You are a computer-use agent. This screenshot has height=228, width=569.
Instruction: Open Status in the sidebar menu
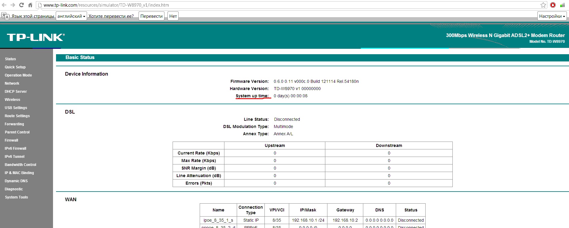click(10, 59)
